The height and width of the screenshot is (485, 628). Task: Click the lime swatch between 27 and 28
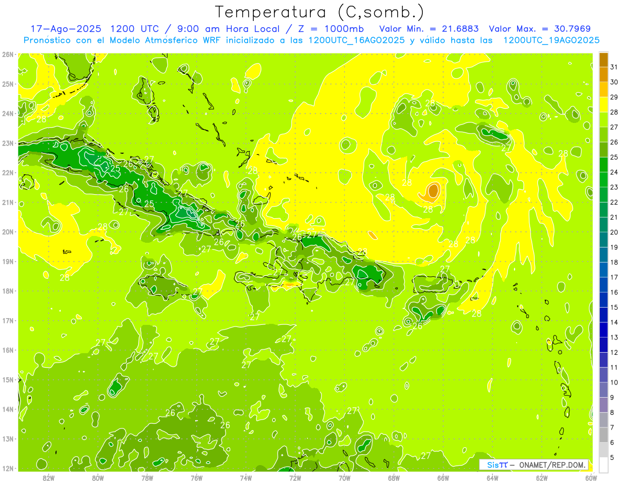603,119
